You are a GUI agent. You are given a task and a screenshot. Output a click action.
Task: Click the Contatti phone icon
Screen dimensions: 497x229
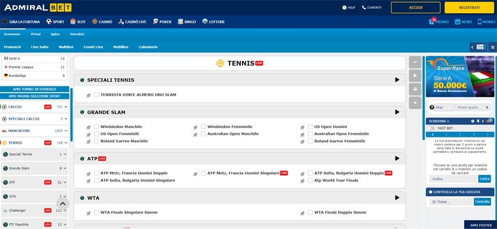tap(364, 8)
